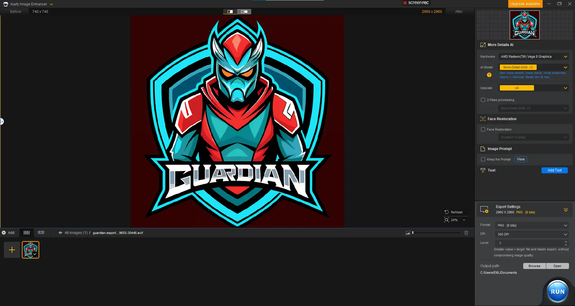This screenshot has height=306, width=575.
Task: Switch to split compare view icon
Action: click(x=244, y=12)
